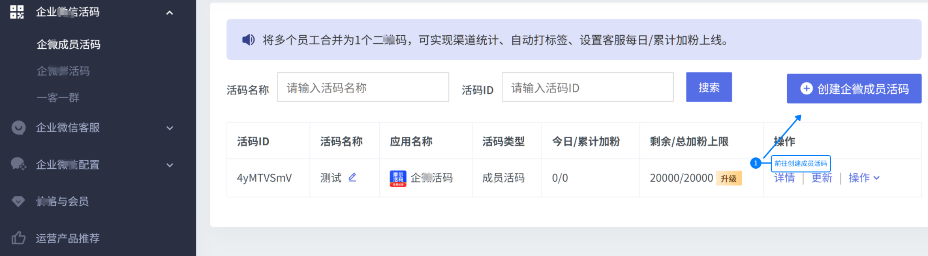This screenshot has height=256, width=928.
Task: Expand the 企业微信客服 menu chevron
Action: click(170, 128)
